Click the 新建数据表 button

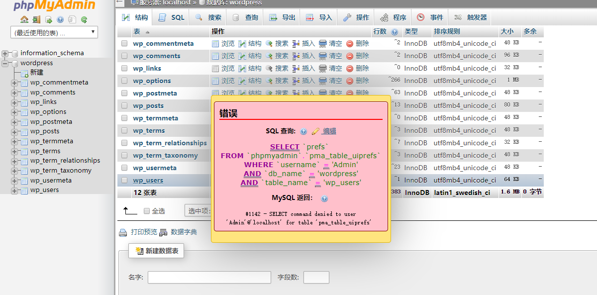pyautogui.click(x=157, y=251)
